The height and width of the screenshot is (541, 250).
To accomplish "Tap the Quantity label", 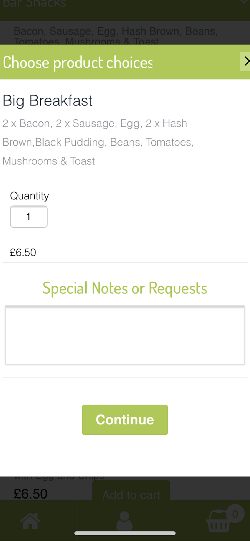I will pyautogui.click(x=29, y=196).
